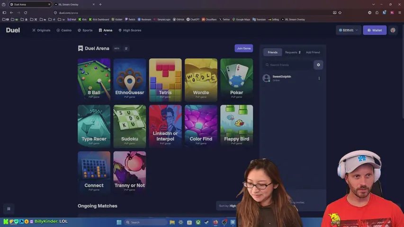Open OBS Studio on taskbar
This screenshot has height=227, width=404.
tap(224, 222)
